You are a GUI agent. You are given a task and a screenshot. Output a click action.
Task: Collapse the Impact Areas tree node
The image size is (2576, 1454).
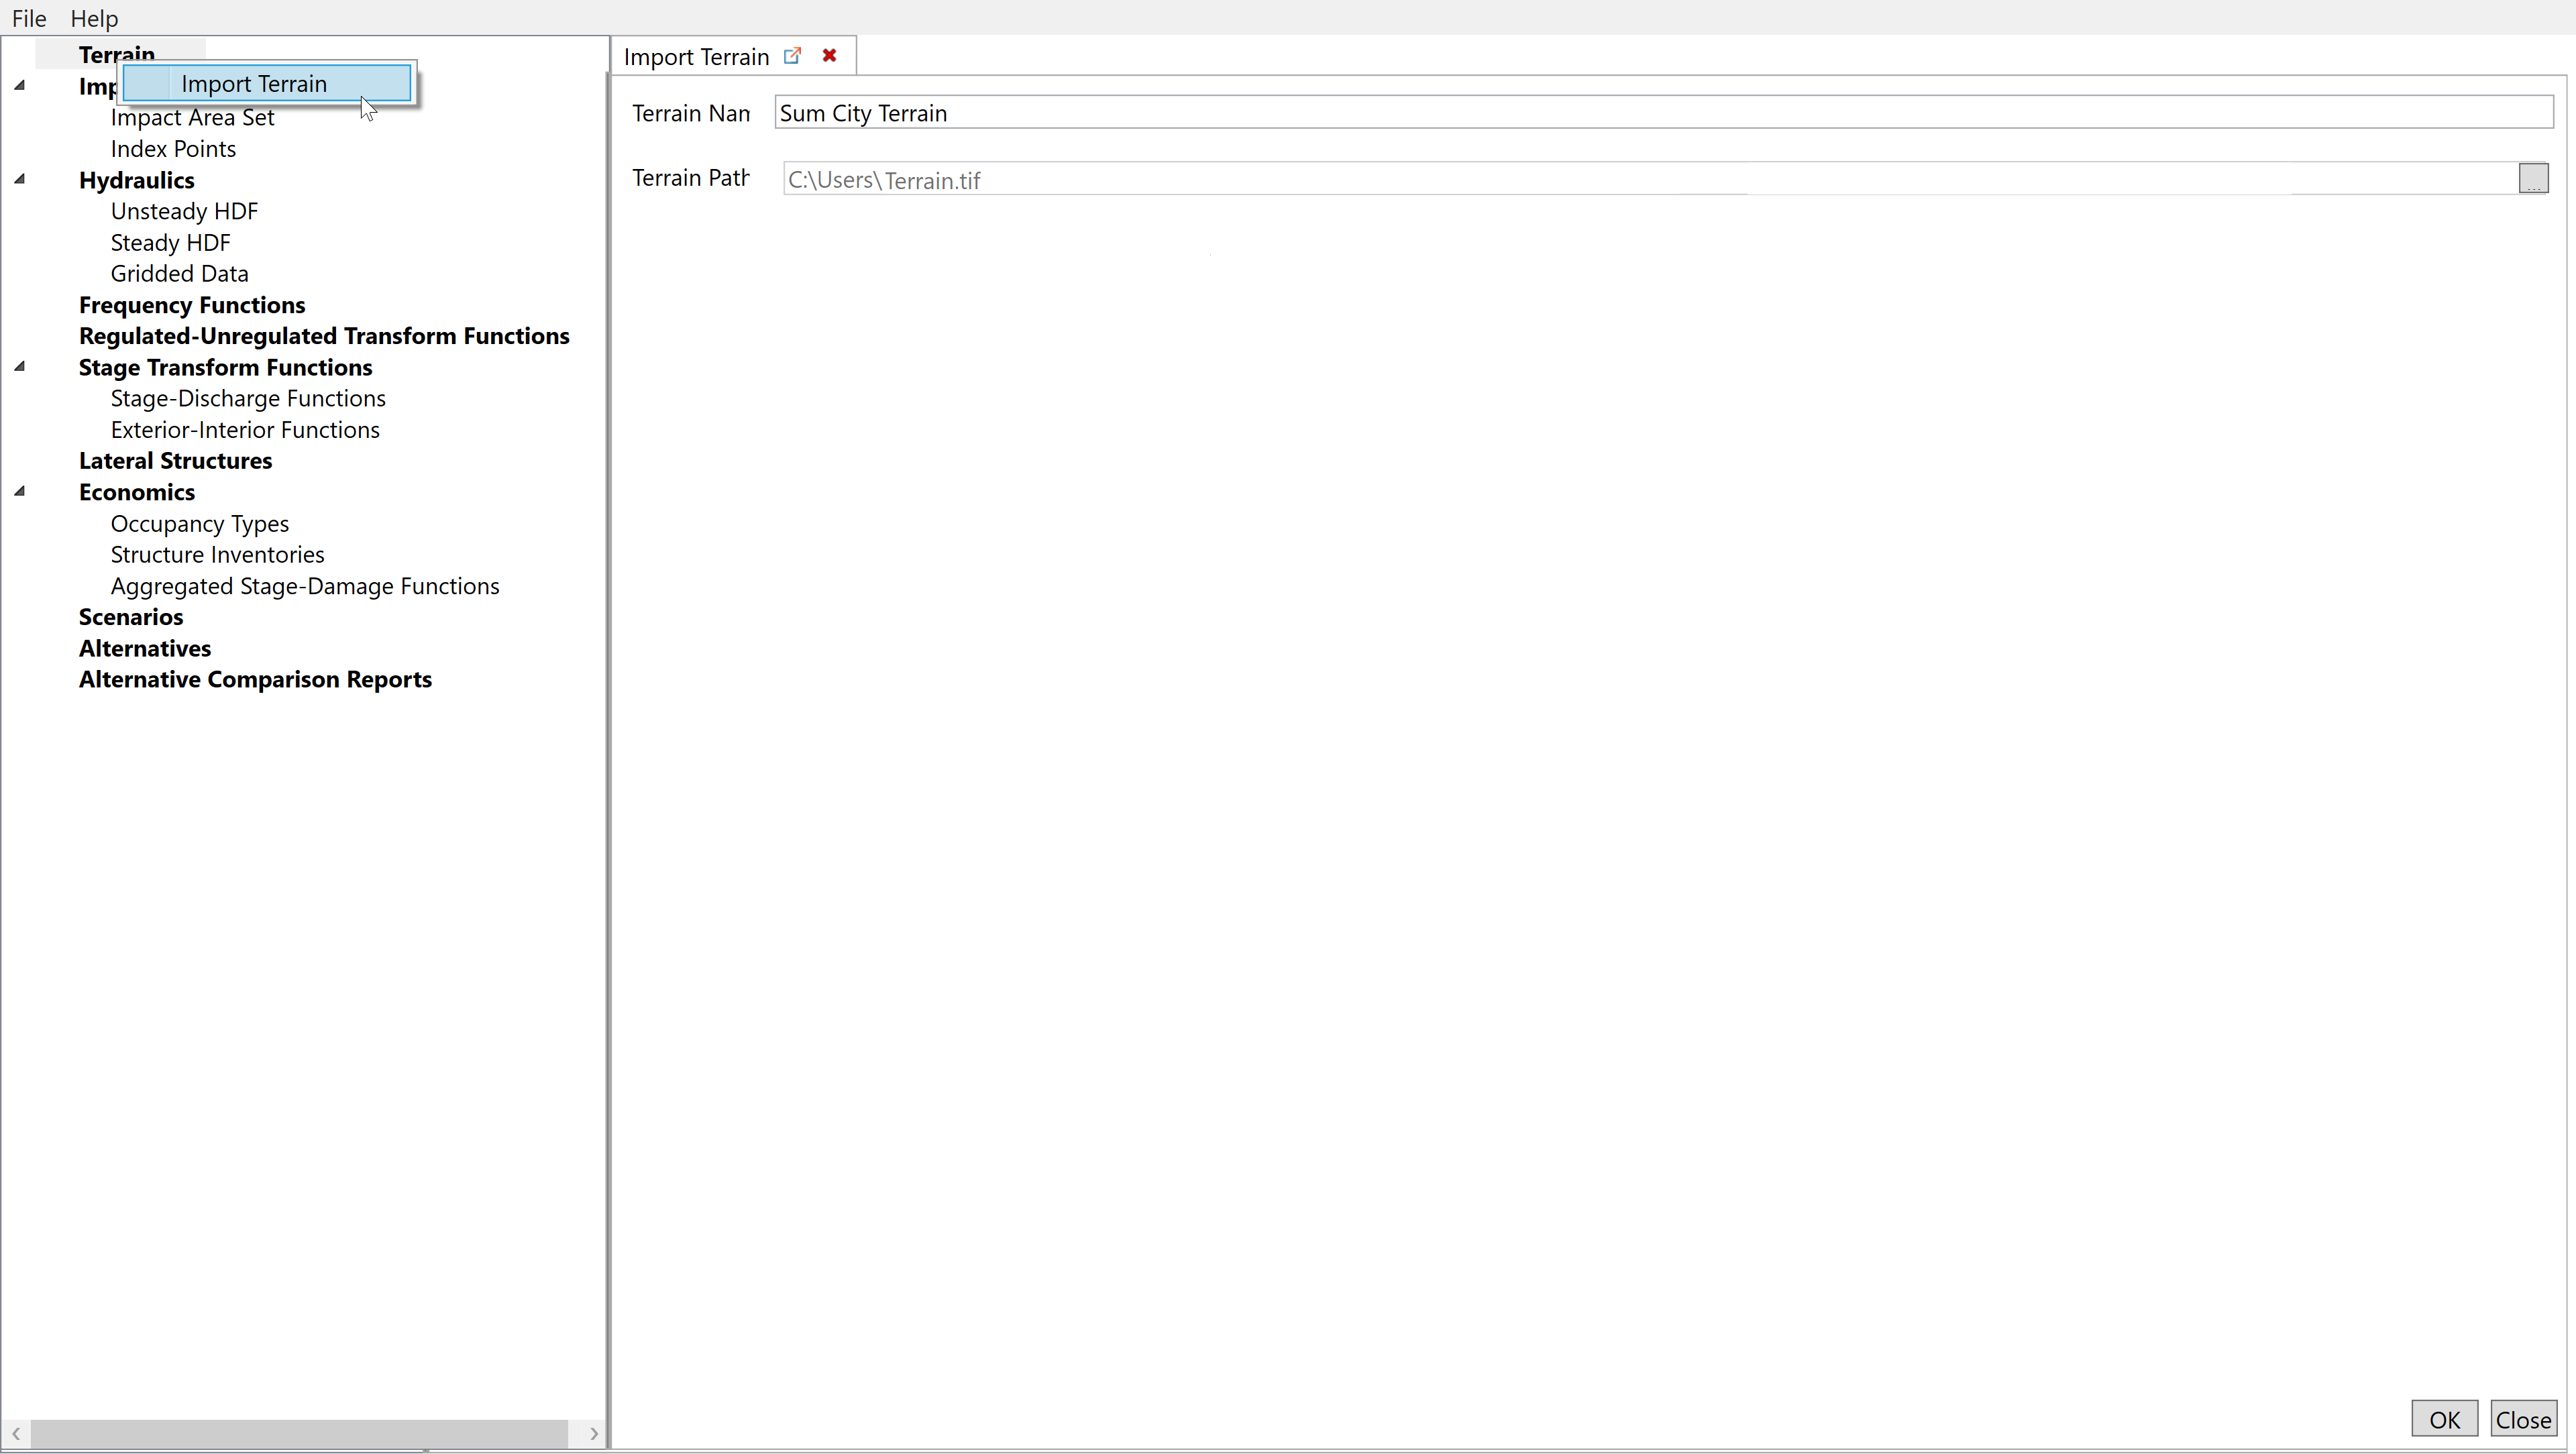tap(19, 86)
